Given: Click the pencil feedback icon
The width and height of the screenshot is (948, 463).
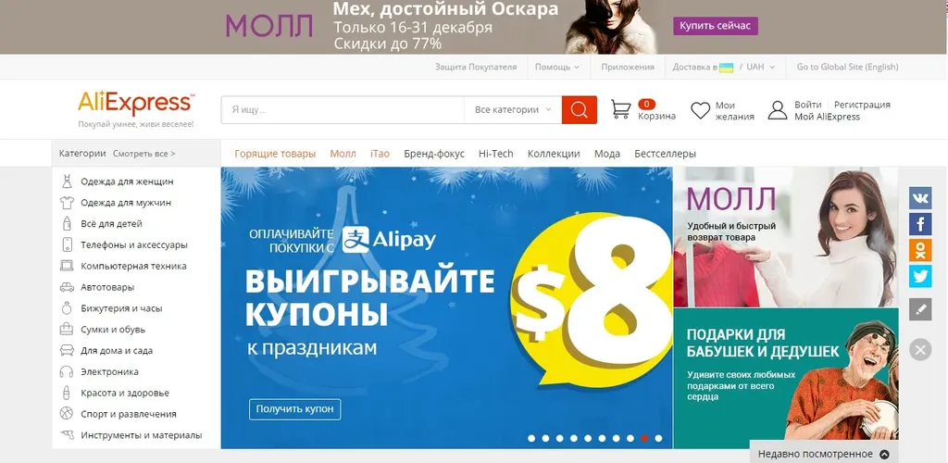Looking at the screenshot, I should click(920, 309).
